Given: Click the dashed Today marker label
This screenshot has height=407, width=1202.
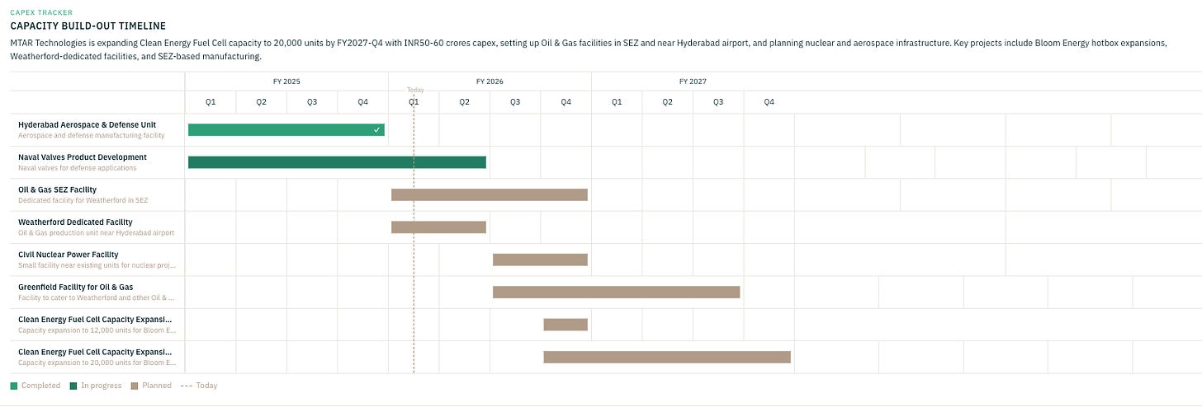Looking at the screenshot, I should coord(415,90).
